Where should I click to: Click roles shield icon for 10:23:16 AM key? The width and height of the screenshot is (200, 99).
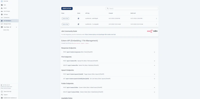[x=78, y=24]
